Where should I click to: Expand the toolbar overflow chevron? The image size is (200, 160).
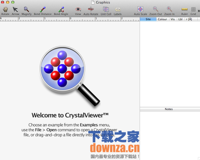[x=199, y=11]
